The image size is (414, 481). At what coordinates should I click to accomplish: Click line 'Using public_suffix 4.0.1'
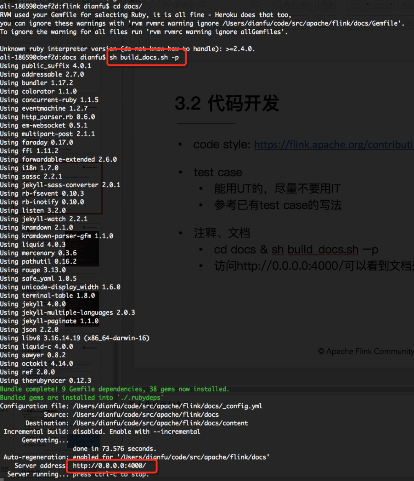pyautogui.click(x=46, y=66)
